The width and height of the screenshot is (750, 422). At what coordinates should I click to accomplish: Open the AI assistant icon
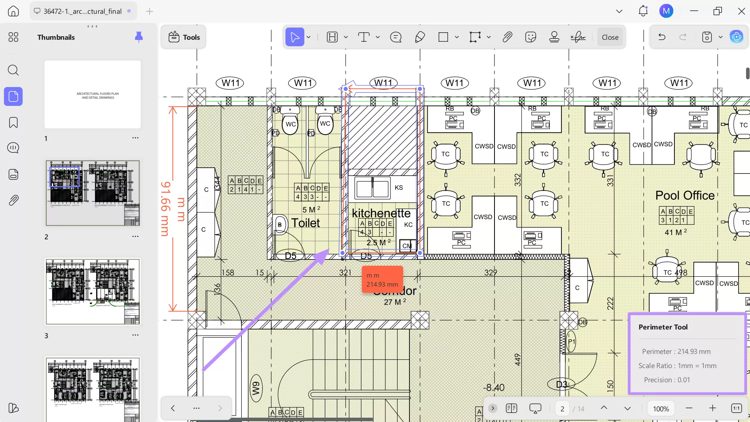tap(737, 37)
